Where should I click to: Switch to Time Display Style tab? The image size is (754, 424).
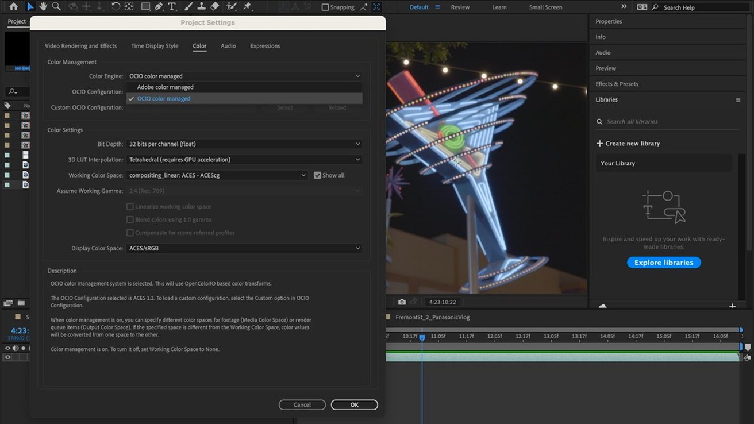[x=155, y=46]
